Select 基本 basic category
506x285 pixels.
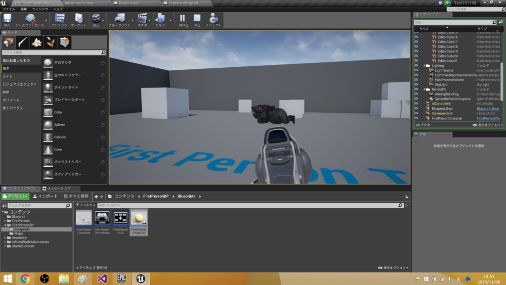pyautogui.click(x=21, y=68)
